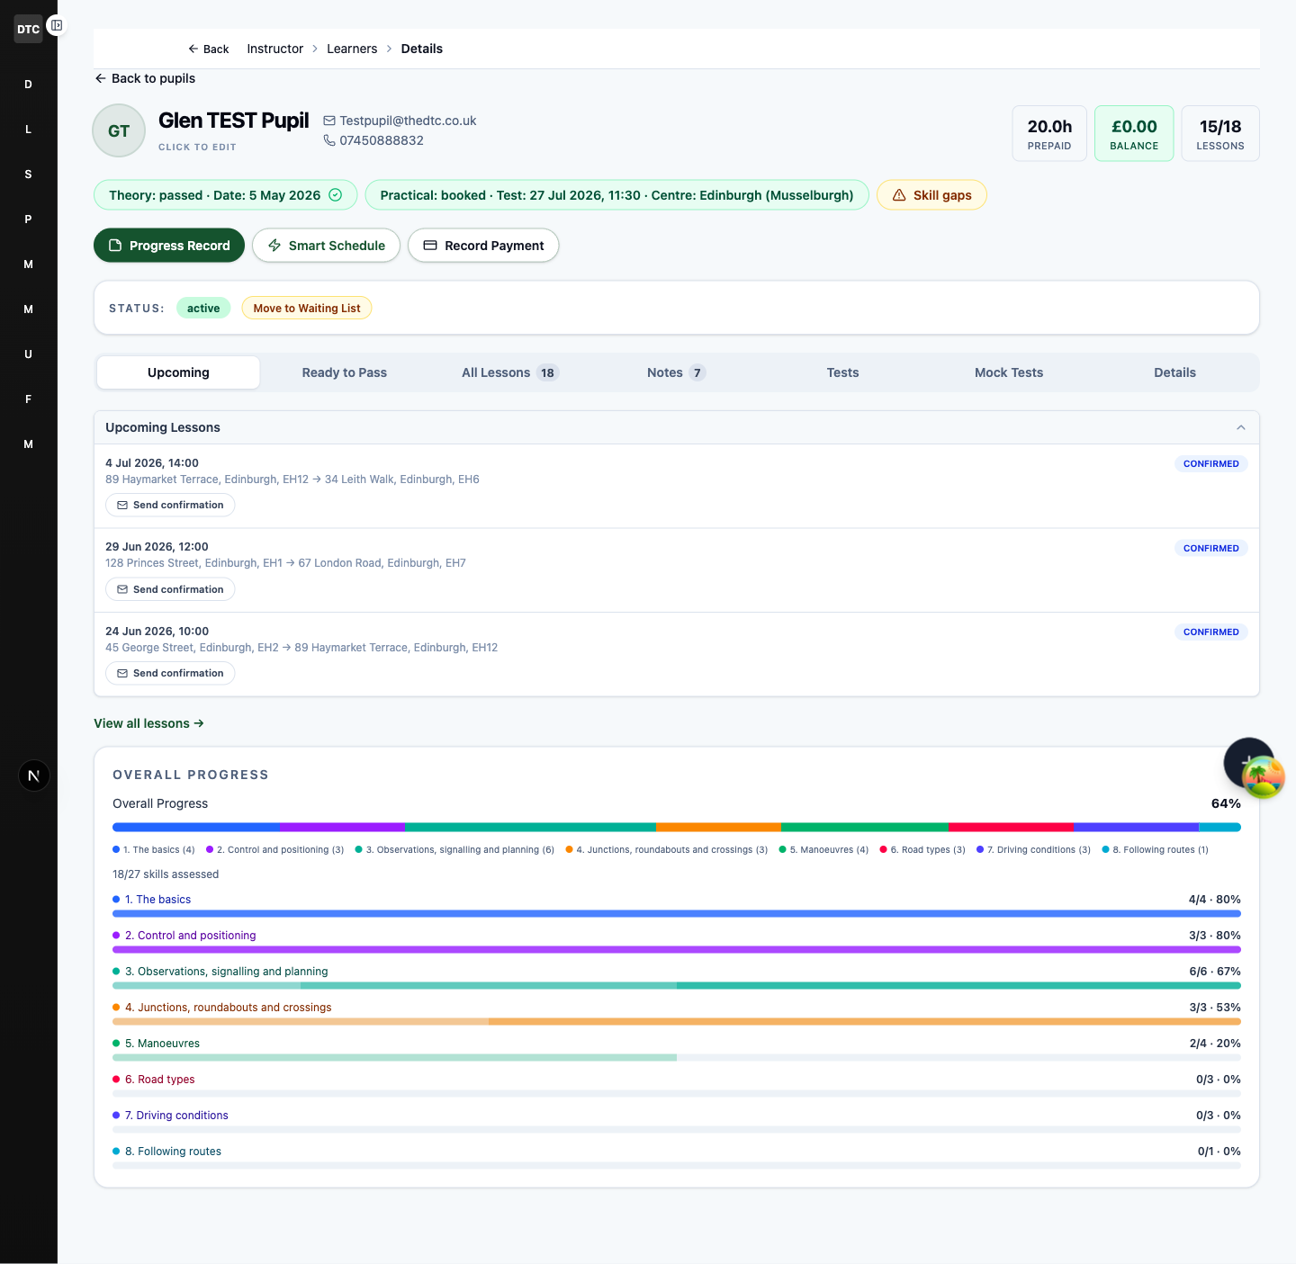Open the Mock Tests tab
Screen dimensions: 1296x1264
(1009, 372)
